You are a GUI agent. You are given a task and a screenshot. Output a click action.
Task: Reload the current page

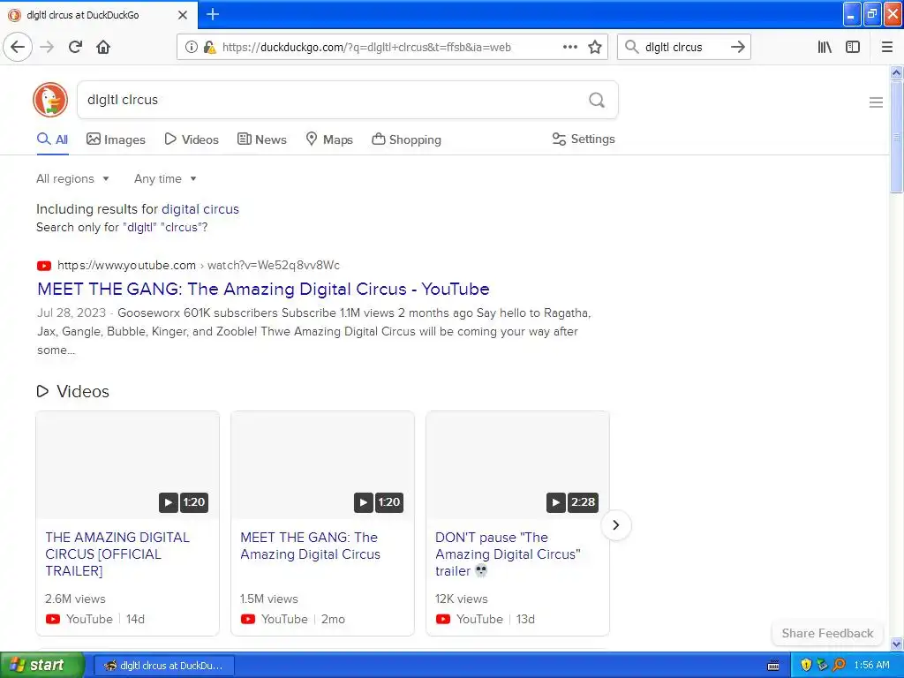pyautogui.click(x=75, y=47)
